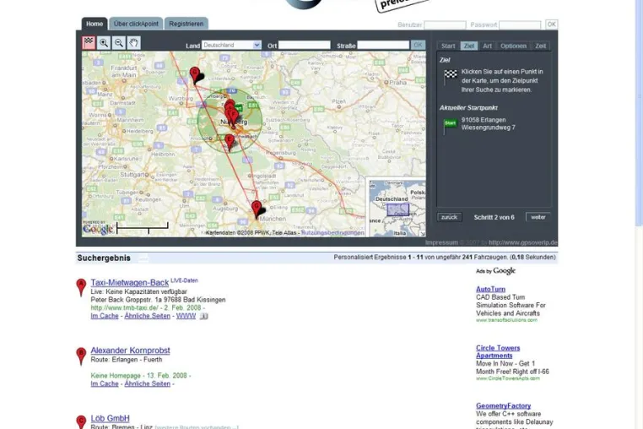Open the AutoTurn ad link
The height and width of the screenshot is (429, 643).
[x=490, y=289]
